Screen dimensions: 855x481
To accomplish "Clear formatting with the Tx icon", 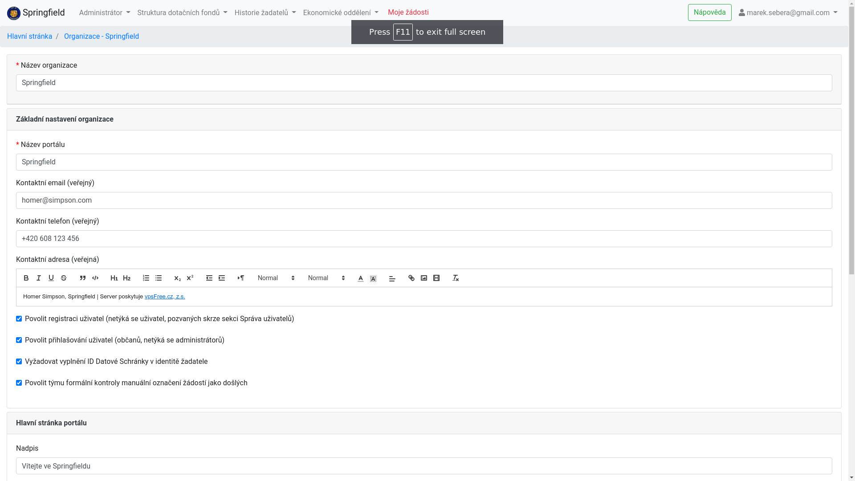I will point(456,278).
